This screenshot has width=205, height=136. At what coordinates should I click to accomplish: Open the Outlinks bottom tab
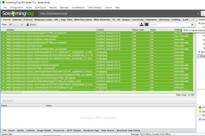click(30, 130)
